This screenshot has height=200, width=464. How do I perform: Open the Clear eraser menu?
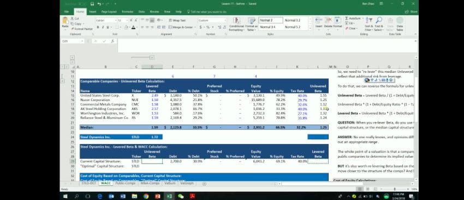click(x=351, y=29)
